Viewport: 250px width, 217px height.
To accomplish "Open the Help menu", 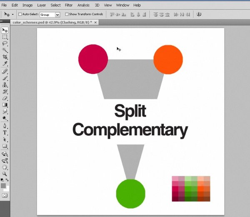I will (x=137, y=5).
